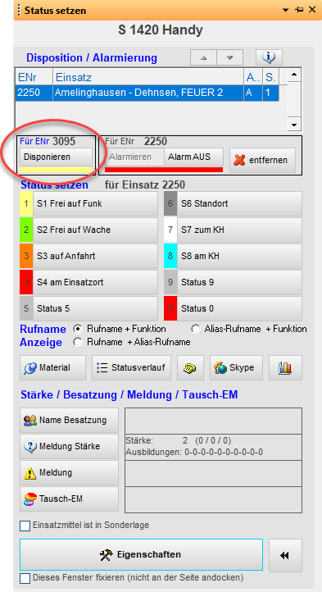
Task: Check Dieses Fenster fixieren option
Action: pyautogui.click(x=25, y=578)
